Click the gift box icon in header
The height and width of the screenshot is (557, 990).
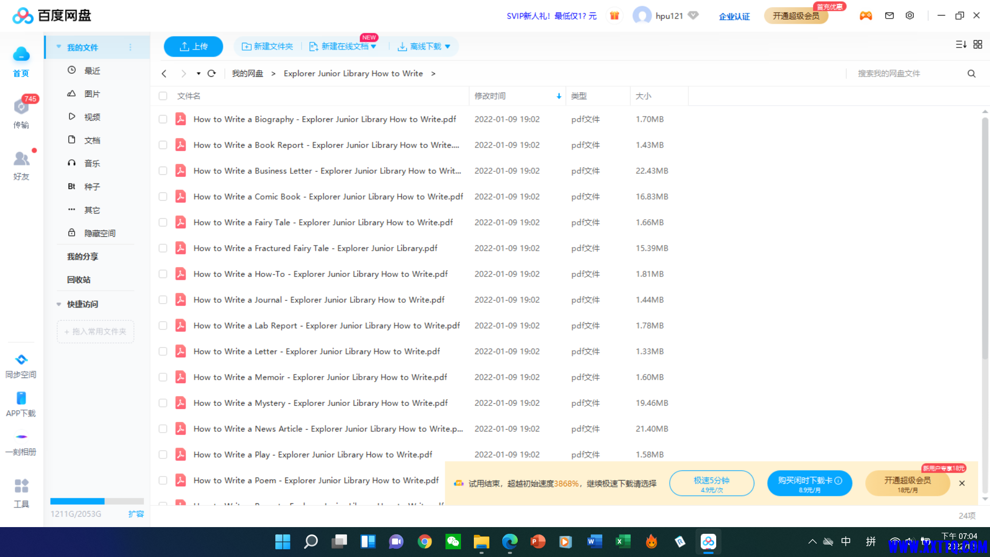(x=614, y=15)
